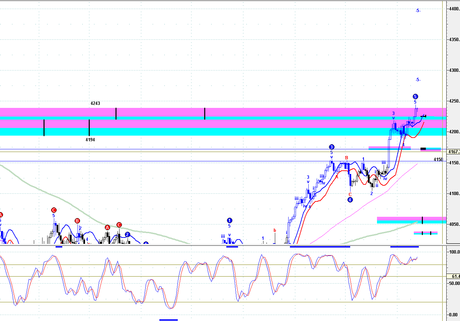
Task: Click the small red b wave label
Action: click(275, 230)
